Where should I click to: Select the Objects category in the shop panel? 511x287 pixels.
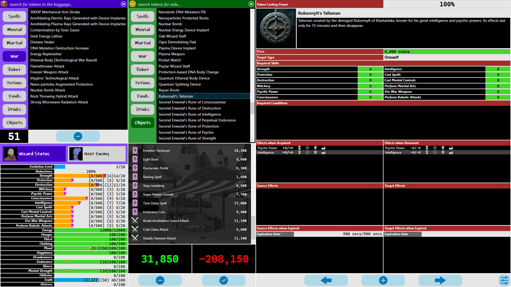(x=142, y=123)
